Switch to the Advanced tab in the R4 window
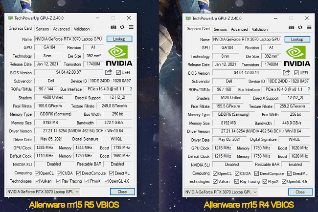 (x=239, y=29)
